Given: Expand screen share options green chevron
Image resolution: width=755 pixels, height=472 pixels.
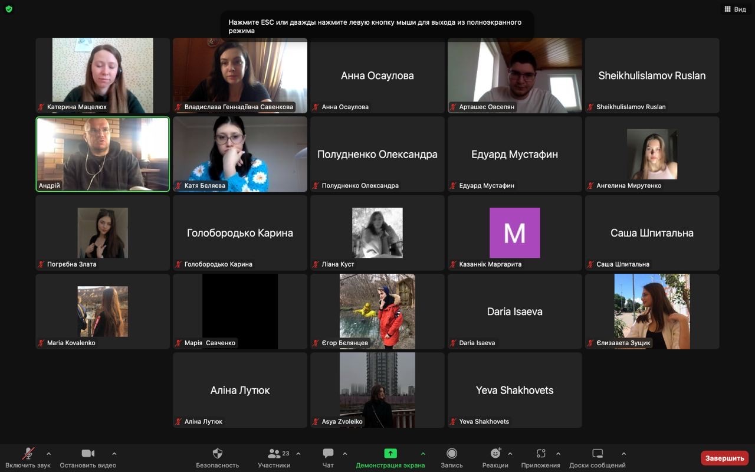Looking at the screenshot, I should pyautogui.click(x=422, y=454).
